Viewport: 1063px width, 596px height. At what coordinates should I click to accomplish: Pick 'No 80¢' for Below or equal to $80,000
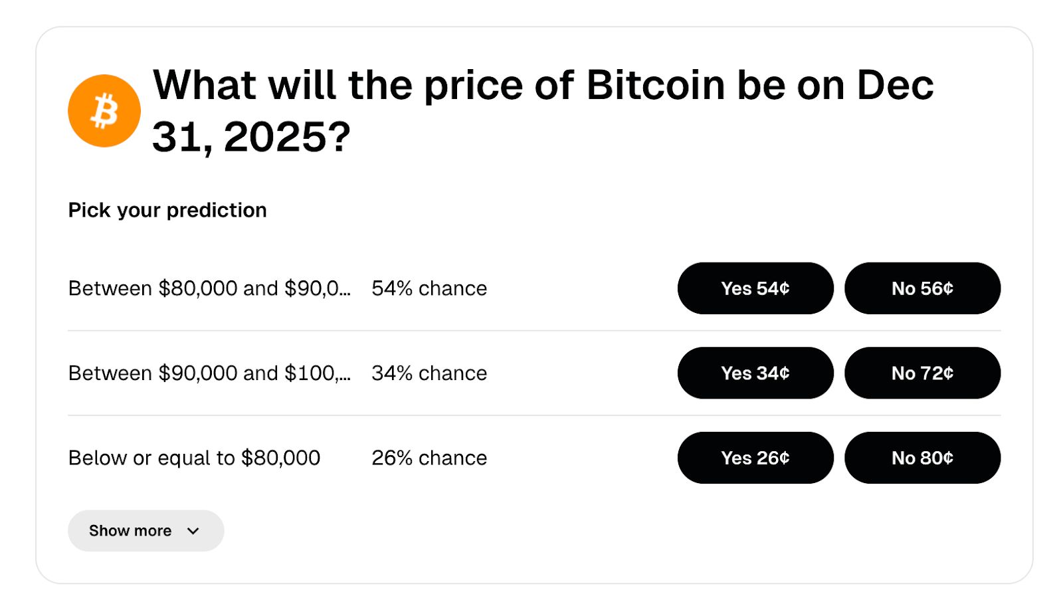tap(922, 457)
